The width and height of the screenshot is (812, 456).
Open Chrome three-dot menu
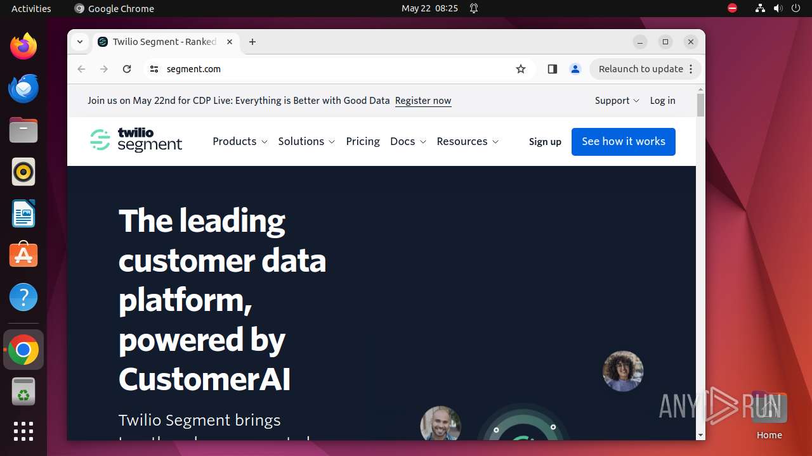[x=691, y=69]
